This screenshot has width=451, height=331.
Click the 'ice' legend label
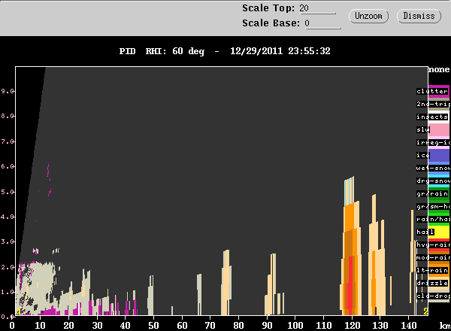tap(423, 155)
